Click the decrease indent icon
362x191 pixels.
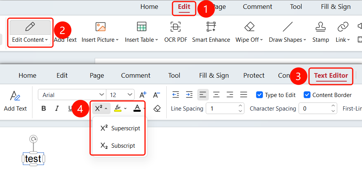pyautogui.click(x=176, y=95)
